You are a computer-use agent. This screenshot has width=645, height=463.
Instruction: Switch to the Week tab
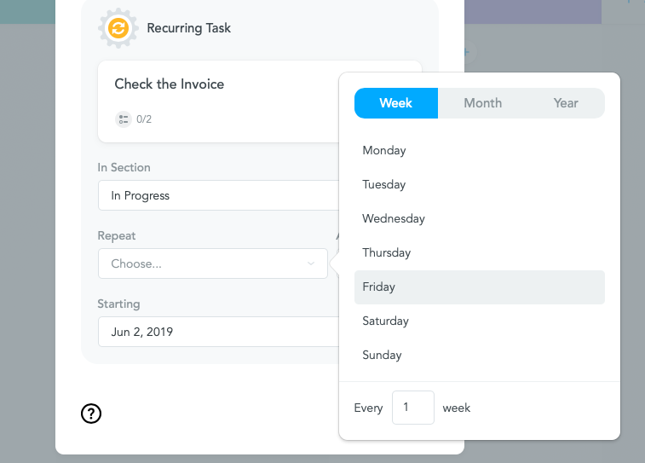(x=396, y=103)
